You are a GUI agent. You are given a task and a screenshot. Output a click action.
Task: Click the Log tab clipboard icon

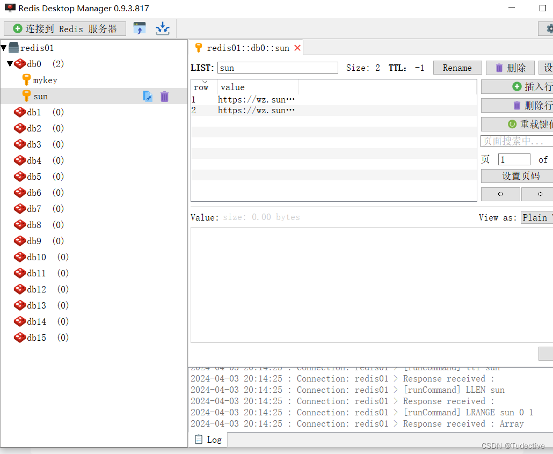click(x=199, y=440)
